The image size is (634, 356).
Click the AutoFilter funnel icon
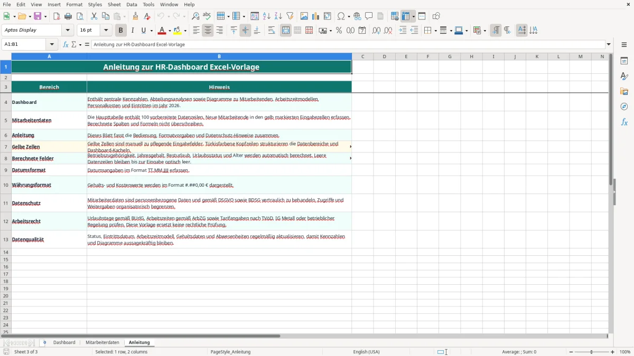[290, 16]
